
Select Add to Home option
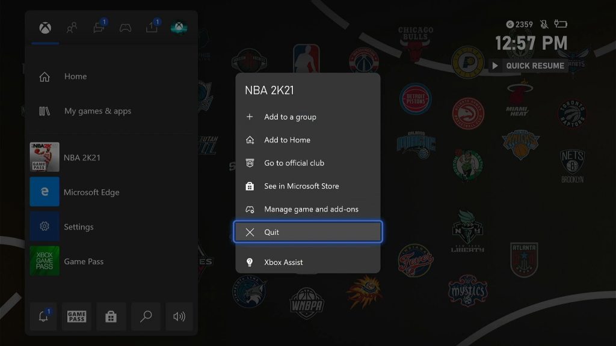(307, 140)
